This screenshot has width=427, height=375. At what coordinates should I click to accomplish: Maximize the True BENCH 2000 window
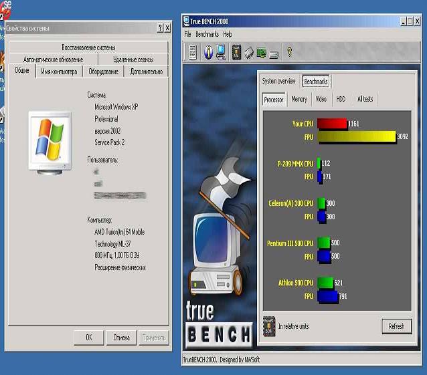410,21
